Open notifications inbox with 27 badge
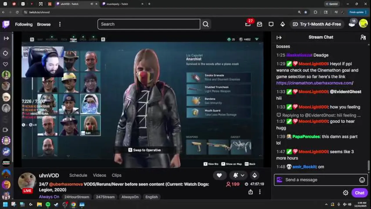The width and height of the screenshot is (371, 209). click(248, 24)
